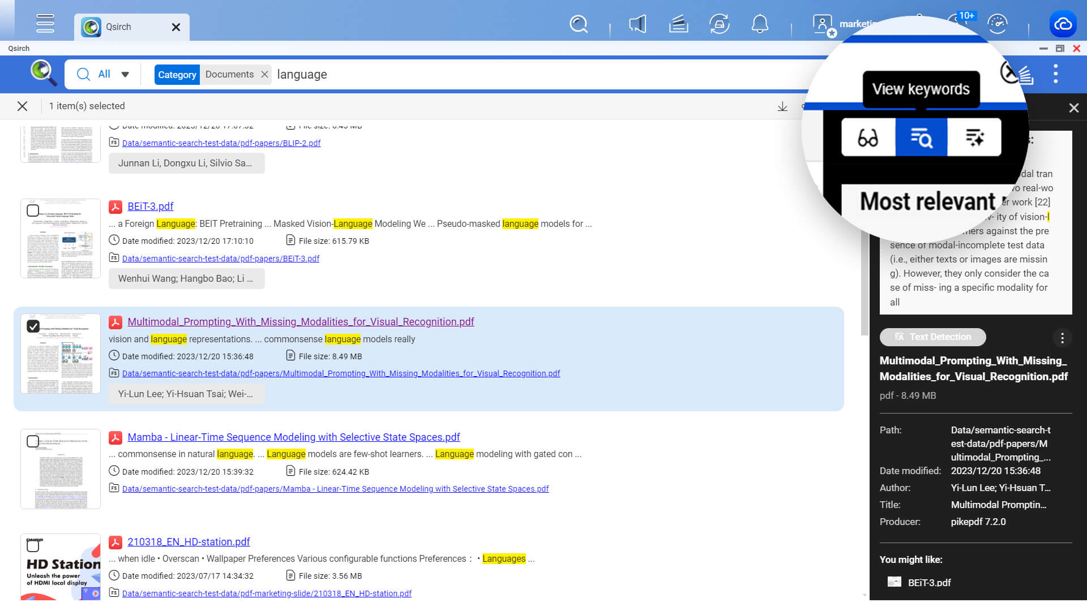The height and width of the screenshot is (611, 1087).
Task: Expand the All search scope dropdown
Action: tap(125, 74)
